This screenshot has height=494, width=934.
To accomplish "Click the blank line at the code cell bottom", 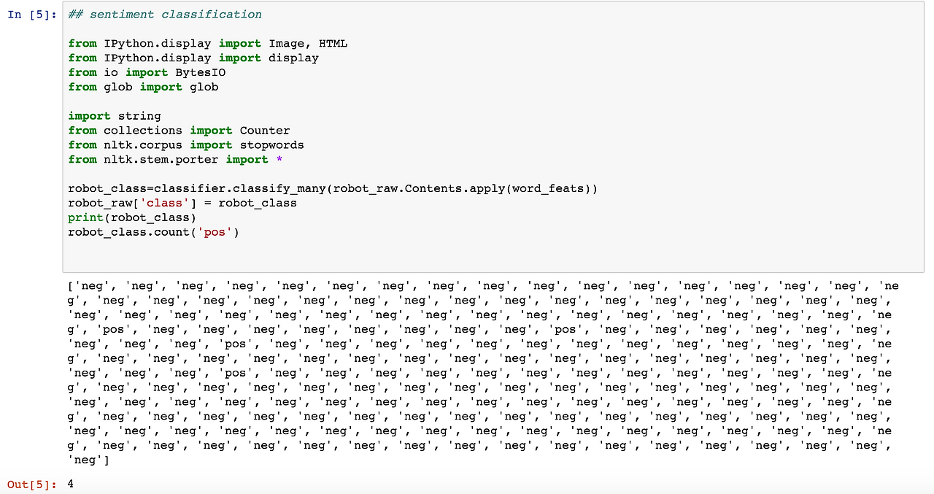I will [438, 252].
